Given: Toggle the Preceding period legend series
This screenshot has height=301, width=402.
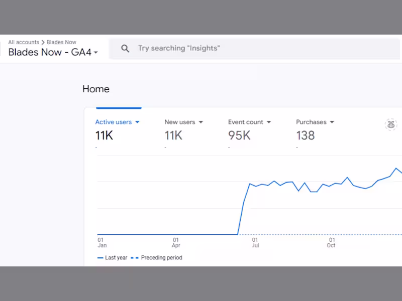Looking at the screenshot, I should (156, 258).
